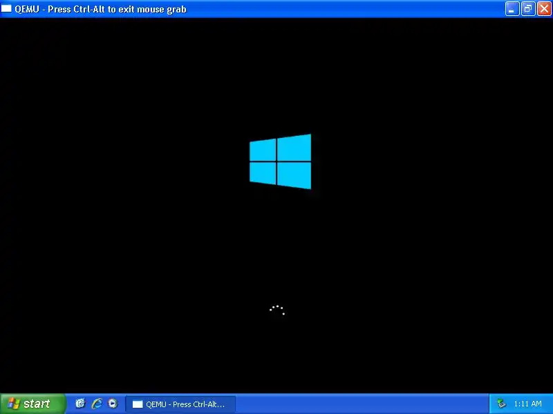This screenshot has height=414, width=553.
Task: Click the Windows logo in QEMU display
Action: 281,161
